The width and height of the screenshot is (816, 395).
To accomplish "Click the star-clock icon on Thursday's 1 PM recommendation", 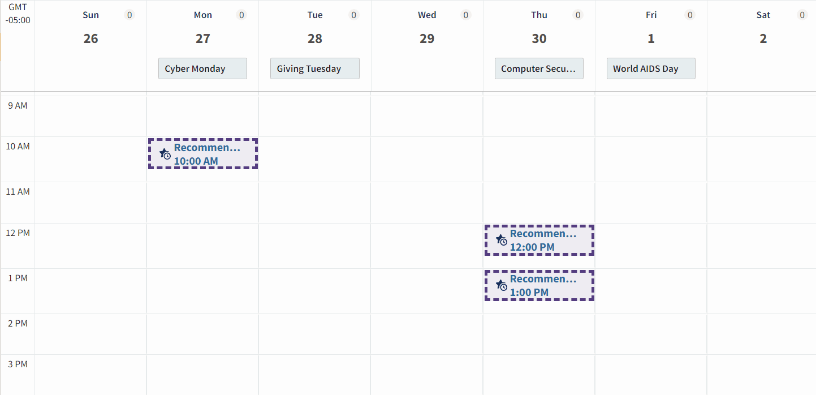I will [x=502, y=285].
